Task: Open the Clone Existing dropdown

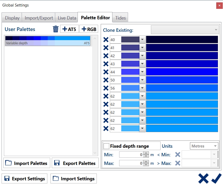Action: tap(185, 30)
